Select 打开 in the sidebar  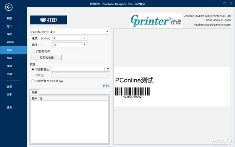click(x=9, y=26)
